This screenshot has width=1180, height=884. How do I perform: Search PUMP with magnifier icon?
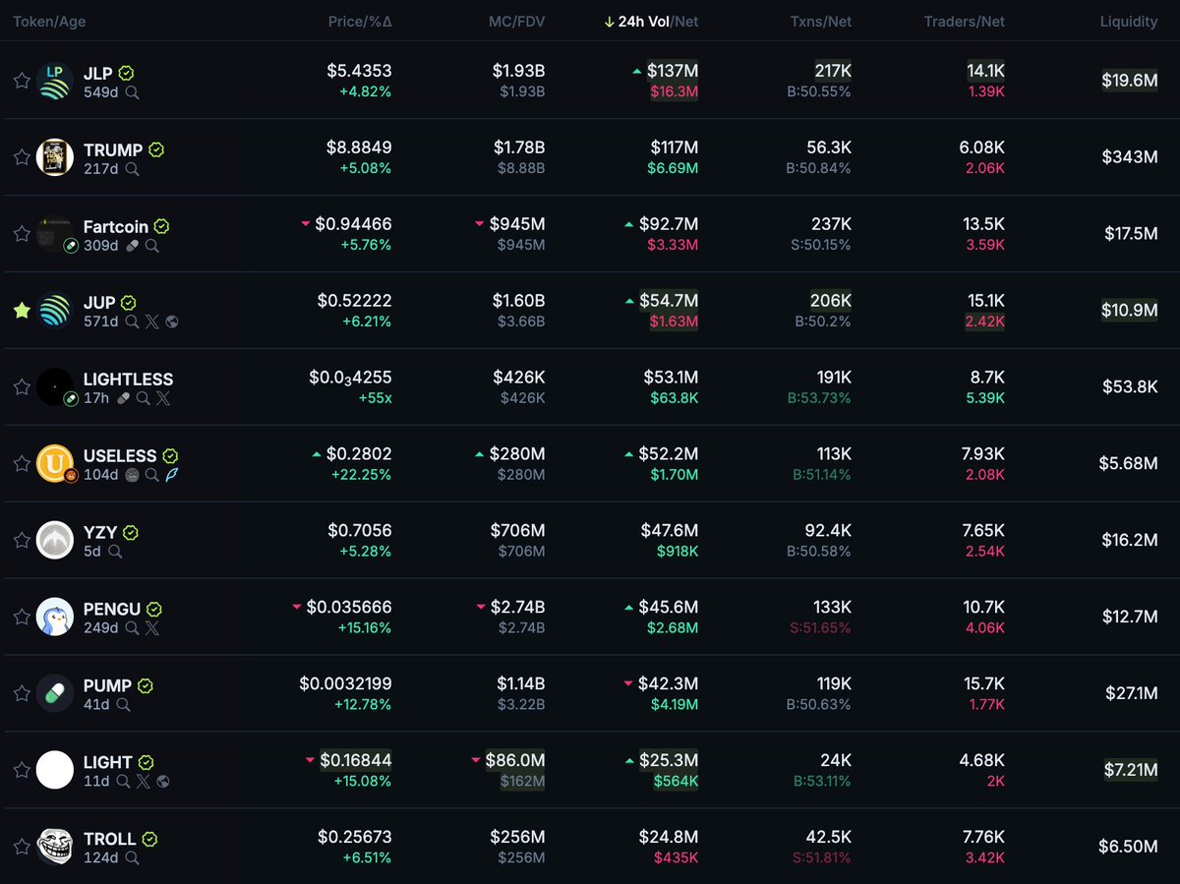click(123, 706)
